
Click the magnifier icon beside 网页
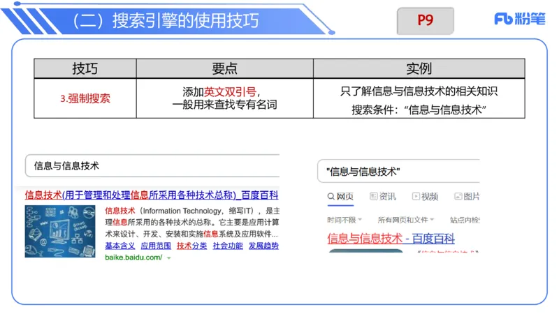(x=331, y=197)
